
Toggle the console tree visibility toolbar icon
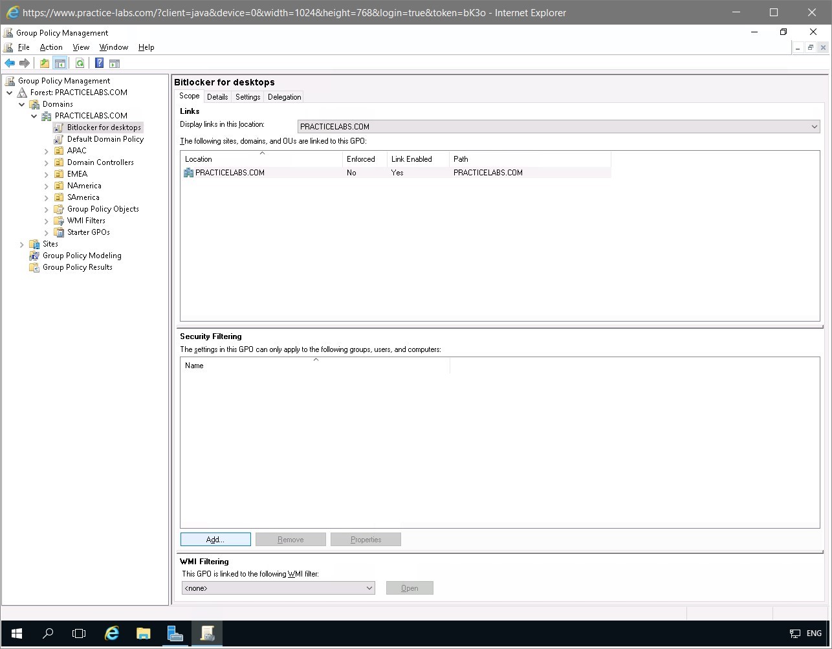click(x=60, y=63)
